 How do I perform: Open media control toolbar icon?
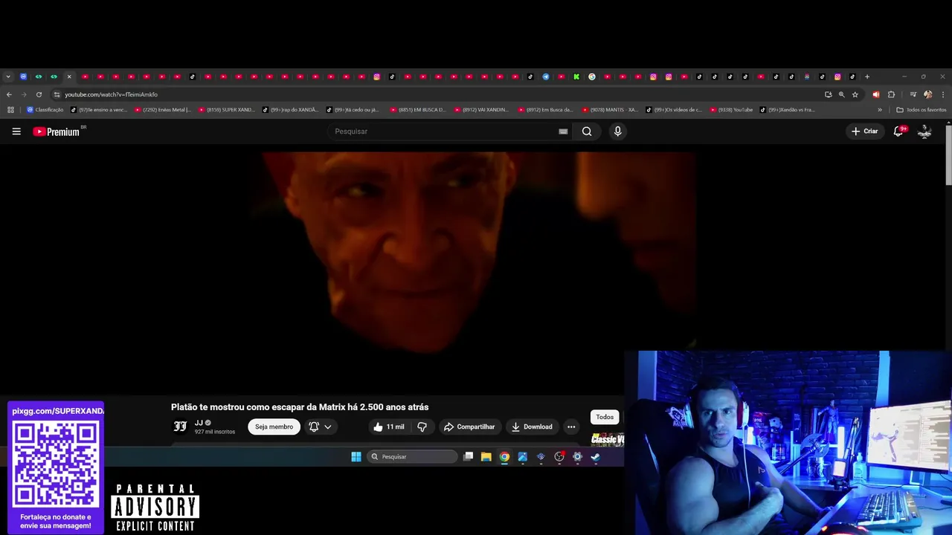click(x=913, y=94)
